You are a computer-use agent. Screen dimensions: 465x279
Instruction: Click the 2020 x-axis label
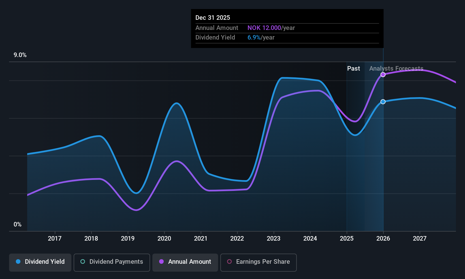coord(164,239)
